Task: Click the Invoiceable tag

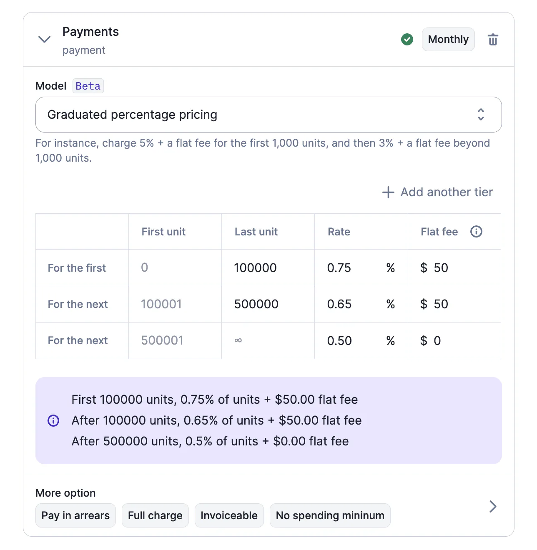Action: [x=229, y=515]
